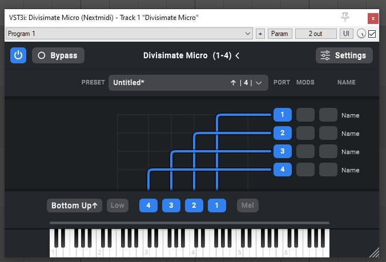Edit the Name label of port 4

(350, 170)
